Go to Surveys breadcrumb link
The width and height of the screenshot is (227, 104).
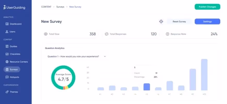(60, 7)
